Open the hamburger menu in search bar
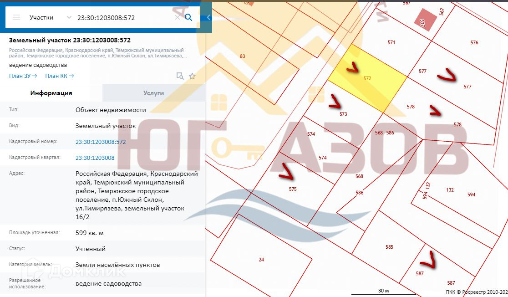 [x=16, y=17]
